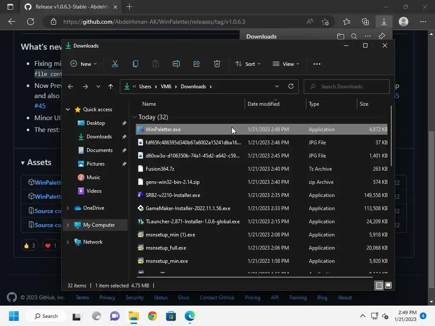This screenshot has height=326, width=435.
Task: Pin the Edge Downloads panel
Action: click(382, 37)
